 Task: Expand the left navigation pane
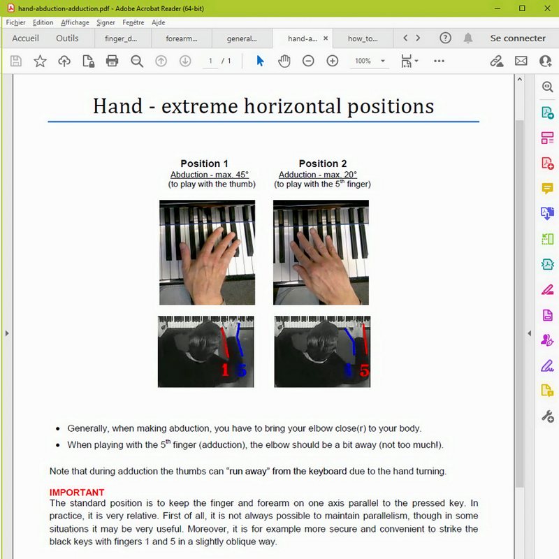coord(7,333)
